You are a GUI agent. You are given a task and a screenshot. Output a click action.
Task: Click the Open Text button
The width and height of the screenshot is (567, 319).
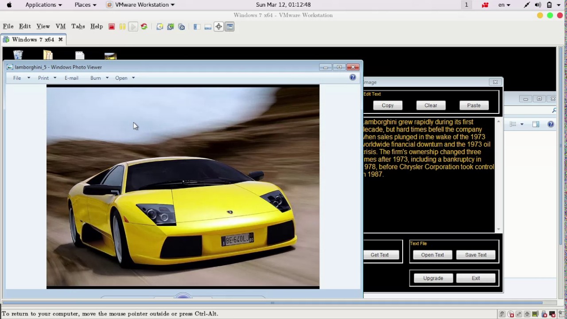click(x=432, y=255)
